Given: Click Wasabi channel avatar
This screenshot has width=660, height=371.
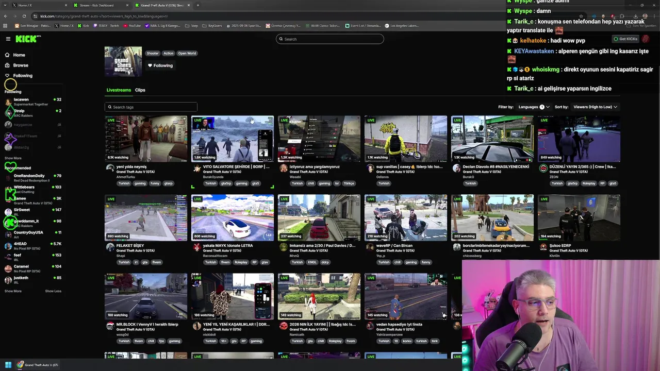Looking at the screenshot, I should (283, 168).
